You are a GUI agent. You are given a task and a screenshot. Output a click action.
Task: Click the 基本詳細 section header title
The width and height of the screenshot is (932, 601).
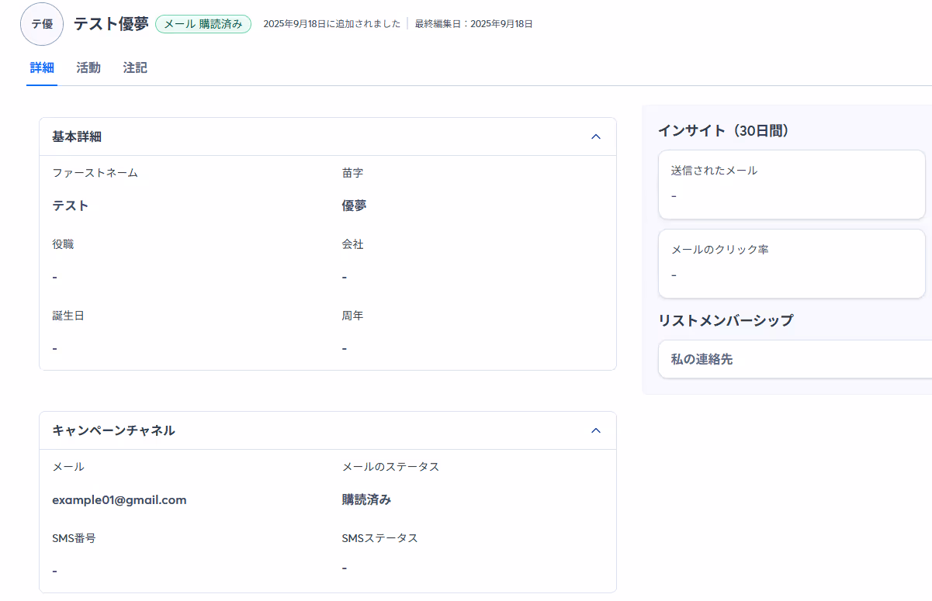tap(77, 136)
